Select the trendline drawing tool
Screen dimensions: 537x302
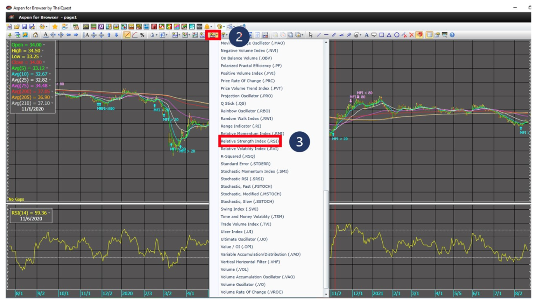tap(319, 35)
